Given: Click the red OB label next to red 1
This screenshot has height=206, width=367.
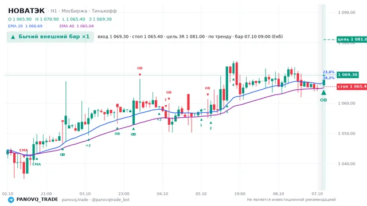Looking at the screenshot, I should [x=169, y=93].
